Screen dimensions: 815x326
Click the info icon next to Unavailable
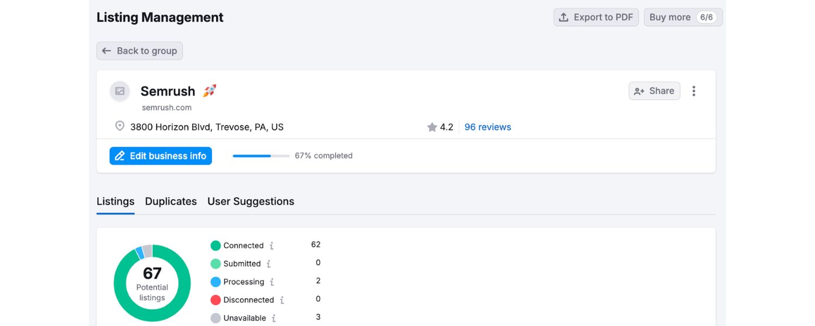275,318
